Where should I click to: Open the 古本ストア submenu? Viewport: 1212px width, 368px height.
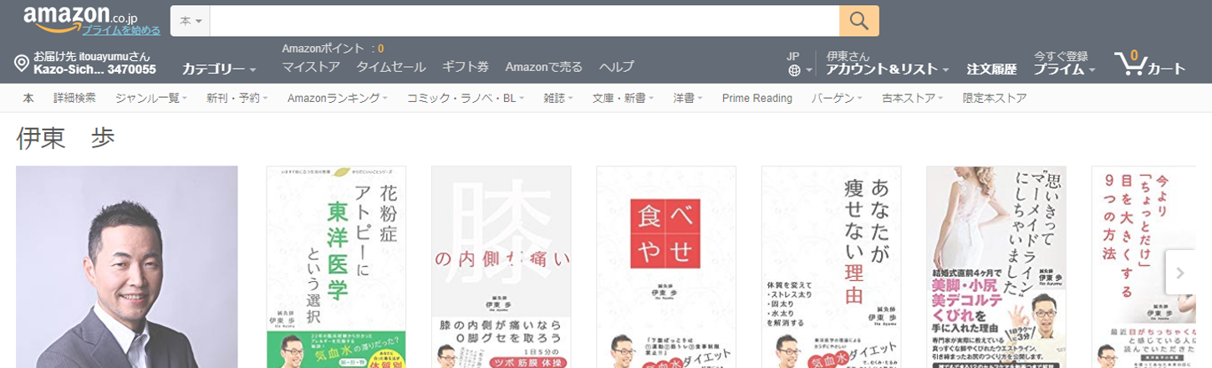click(912, 98)
